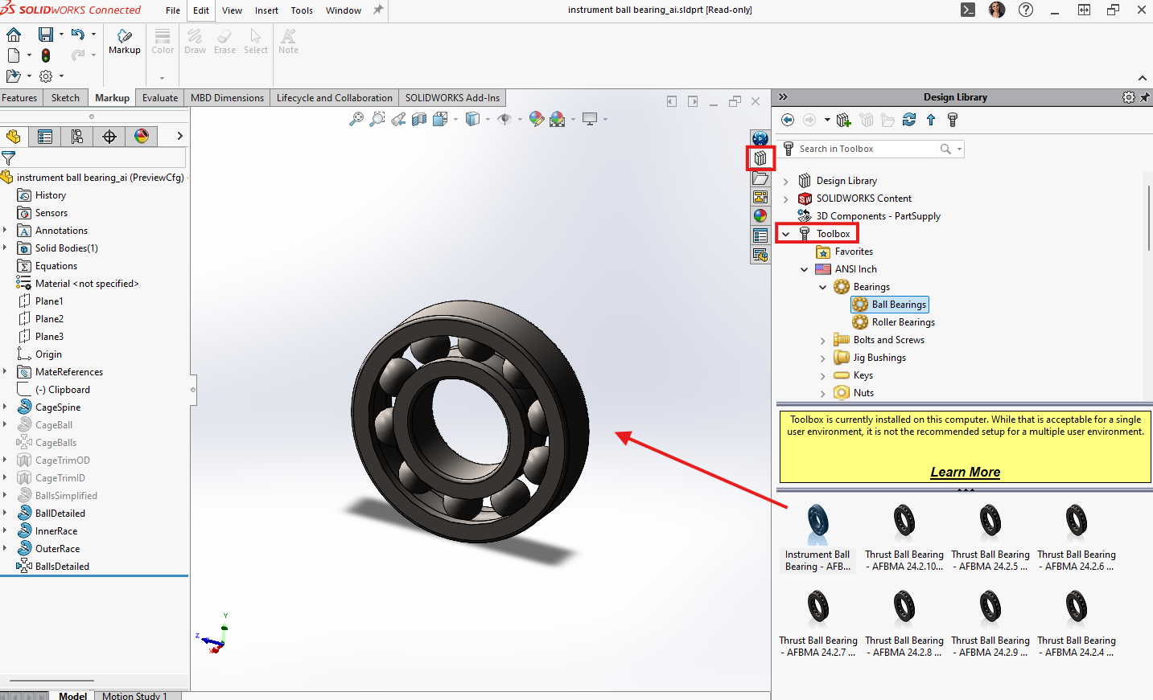Toggle the Section View icon

pos(419,119)
